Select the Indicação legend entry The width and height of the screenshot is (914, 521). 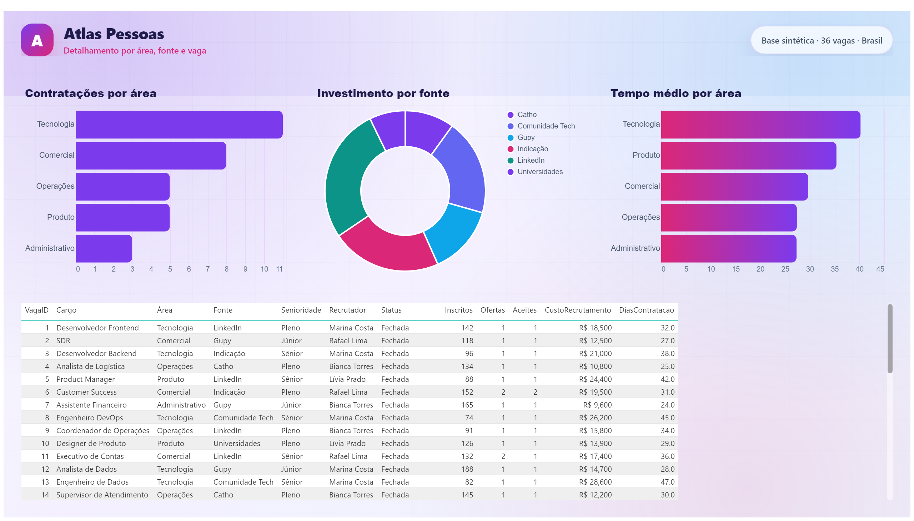[527, 149]
